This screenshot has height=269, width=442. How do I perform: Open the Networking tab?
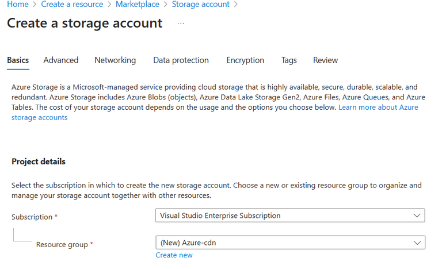(115, 60)
